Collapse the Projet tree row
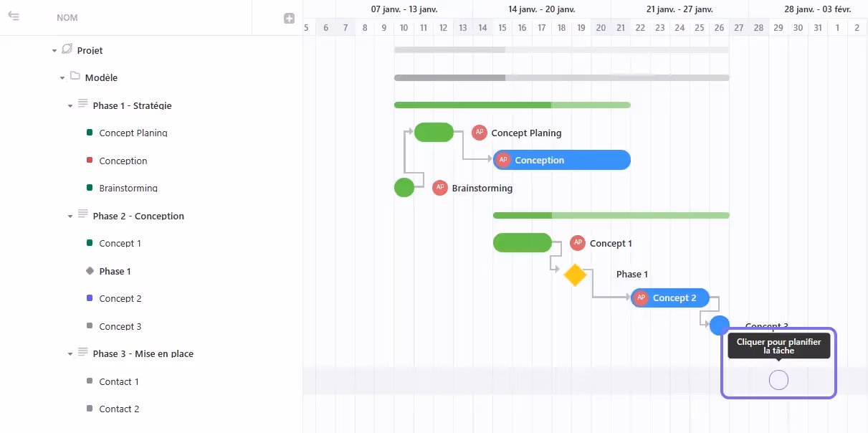 [x=54, y=51]
